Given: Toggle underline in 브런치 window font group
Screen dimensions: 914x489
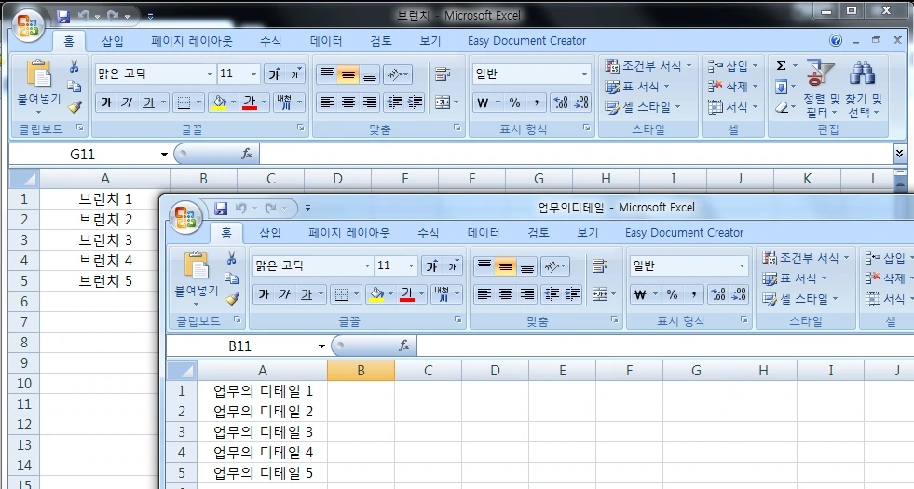Looking at the screenshot, I should [x=149, y=102].
